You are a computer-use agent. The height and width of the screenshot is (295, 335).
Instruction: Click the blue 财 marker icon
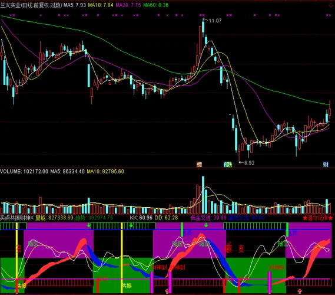[x=326, y=165]
